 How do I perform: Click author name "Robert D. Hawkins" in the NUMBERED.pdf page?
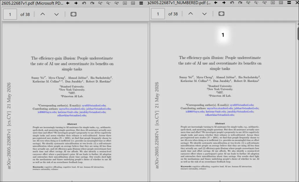(x=246, y=81)
